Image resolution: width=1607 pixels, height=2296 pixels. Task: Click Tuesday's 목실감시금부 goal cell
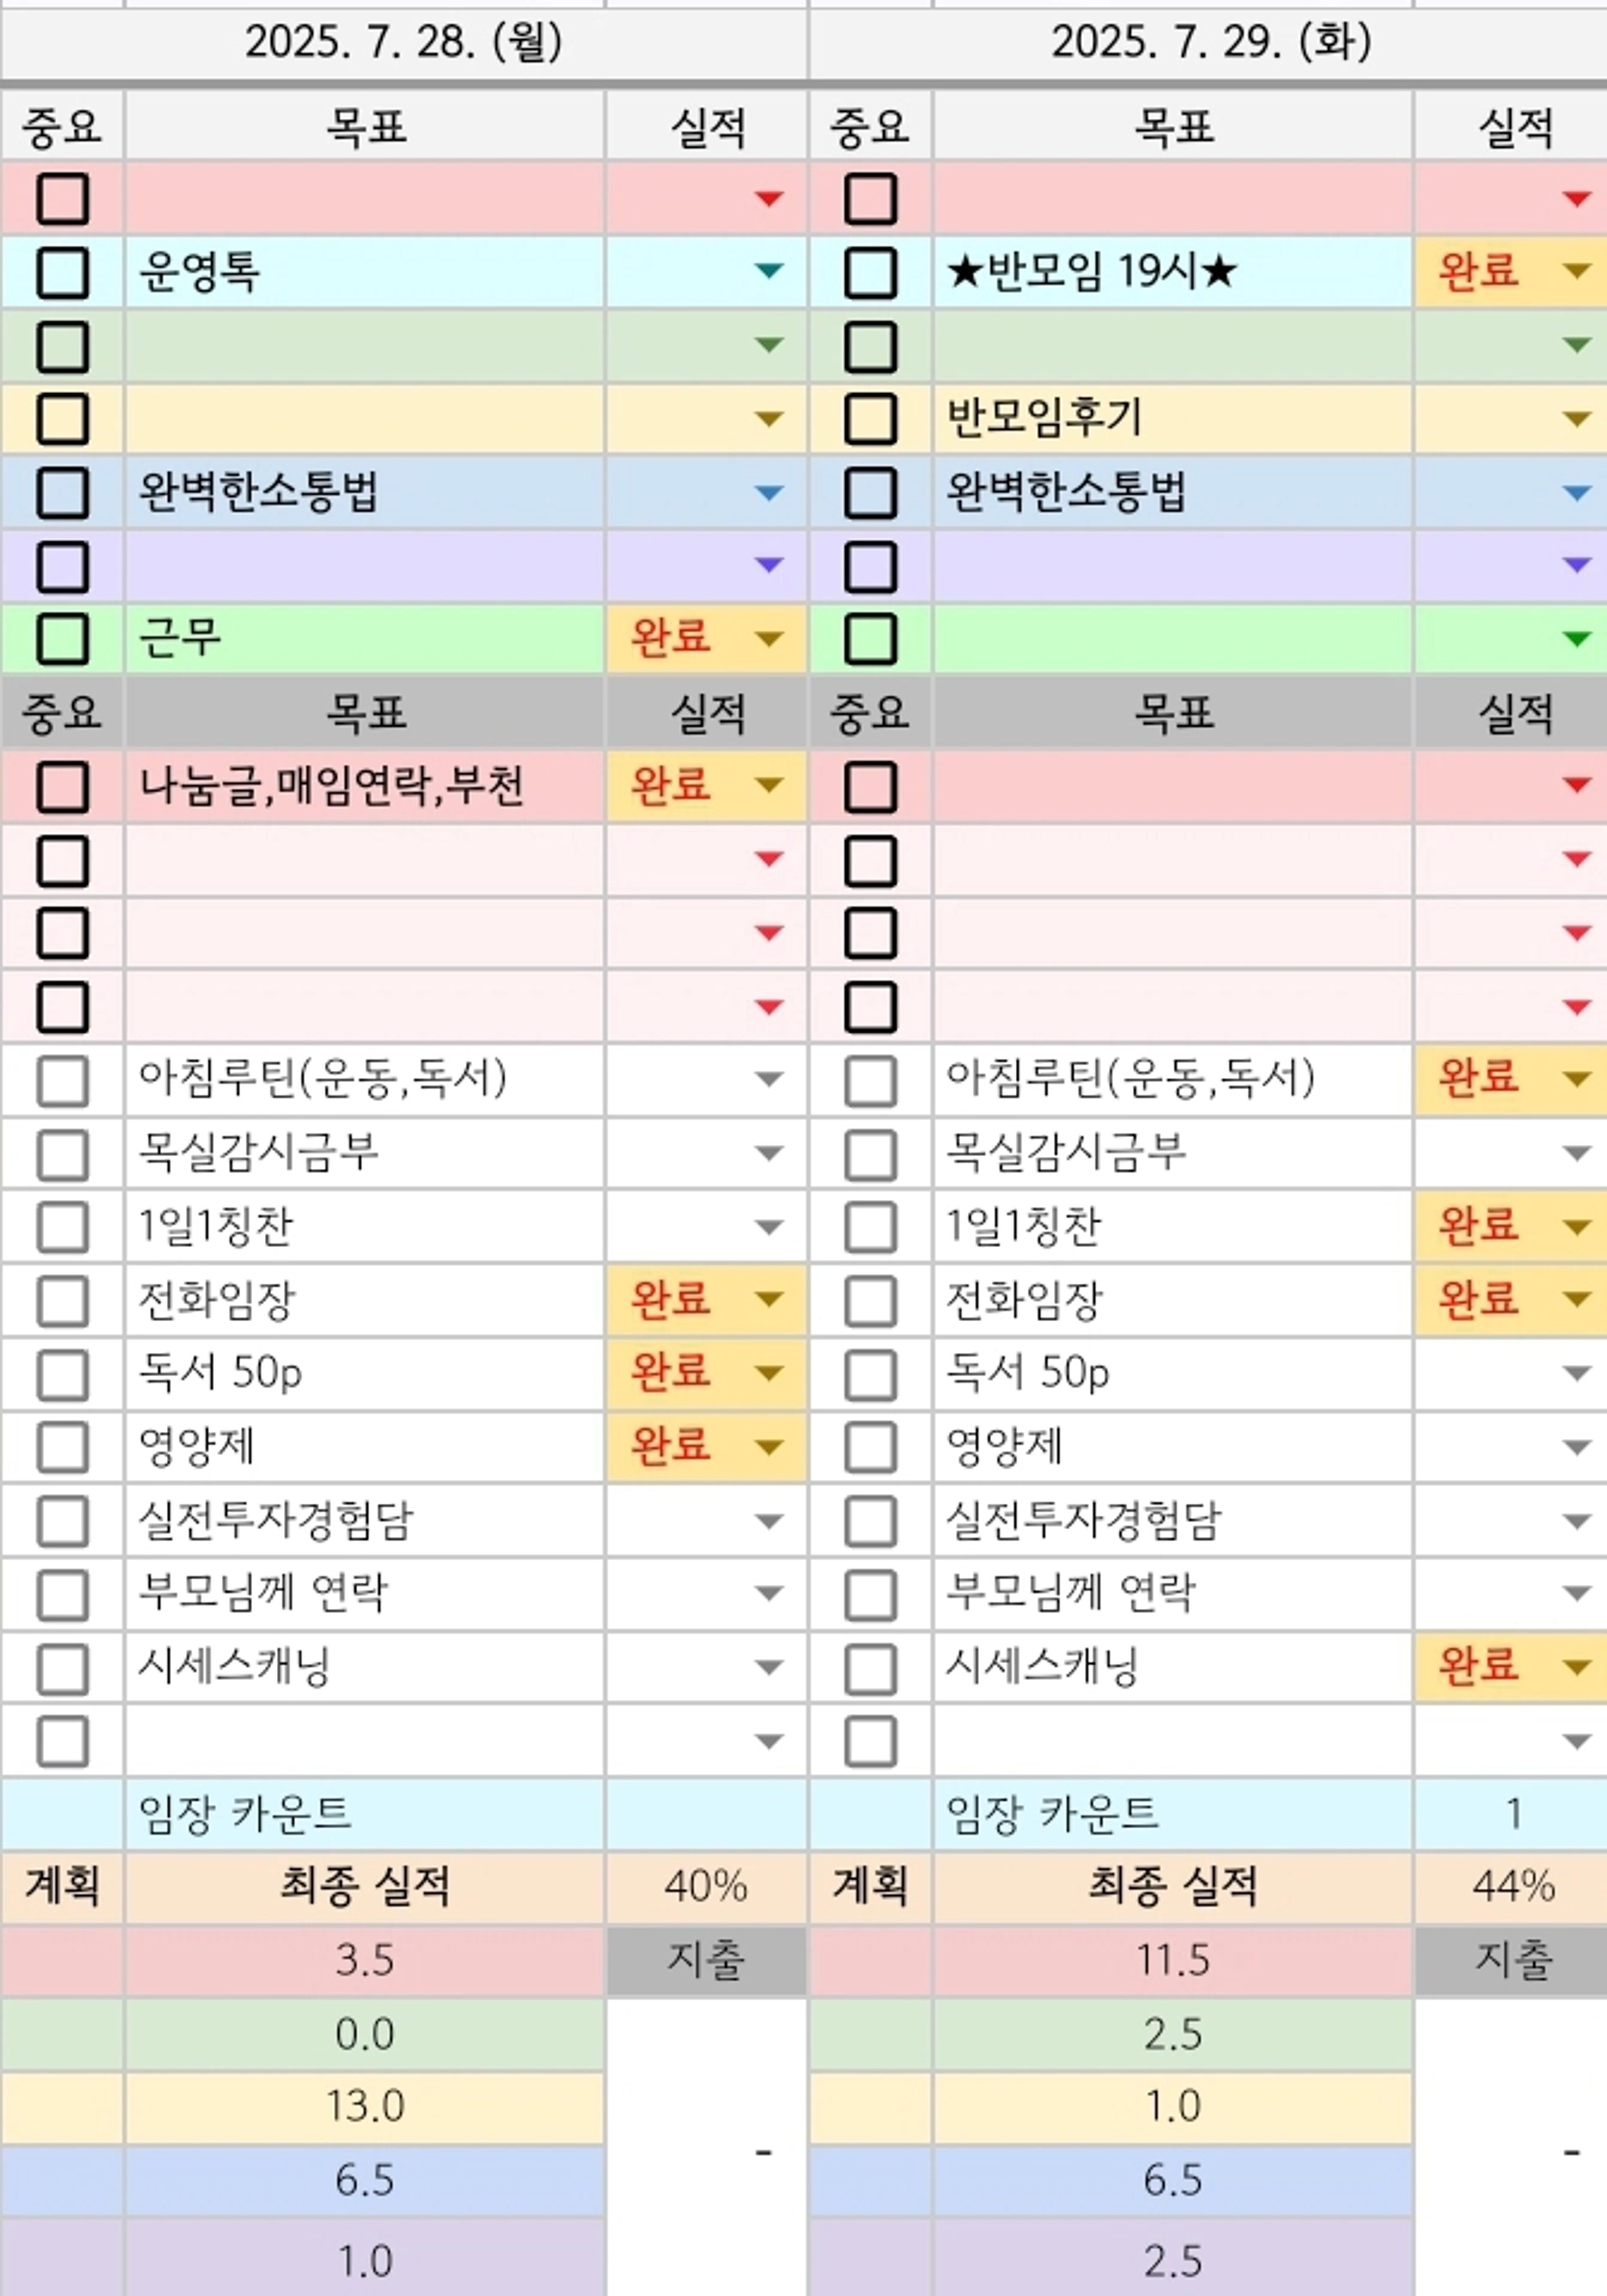click(x=1172, y=1153)
